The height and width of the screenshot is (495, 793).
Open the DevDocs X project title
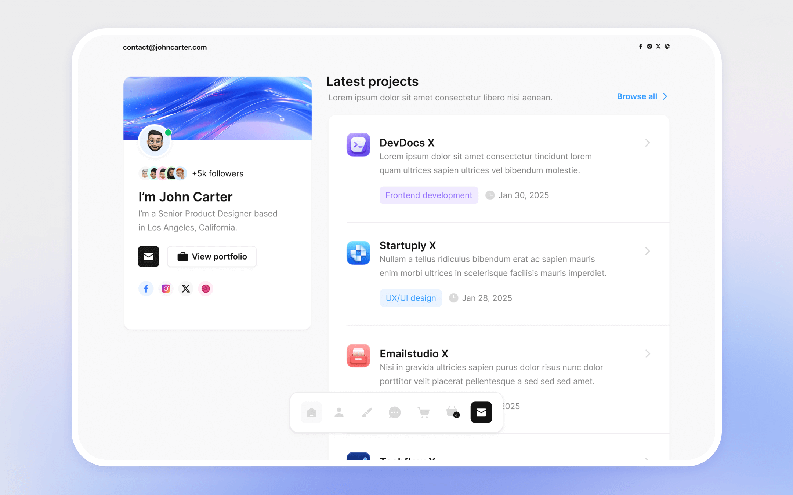(x=407, y=143)
